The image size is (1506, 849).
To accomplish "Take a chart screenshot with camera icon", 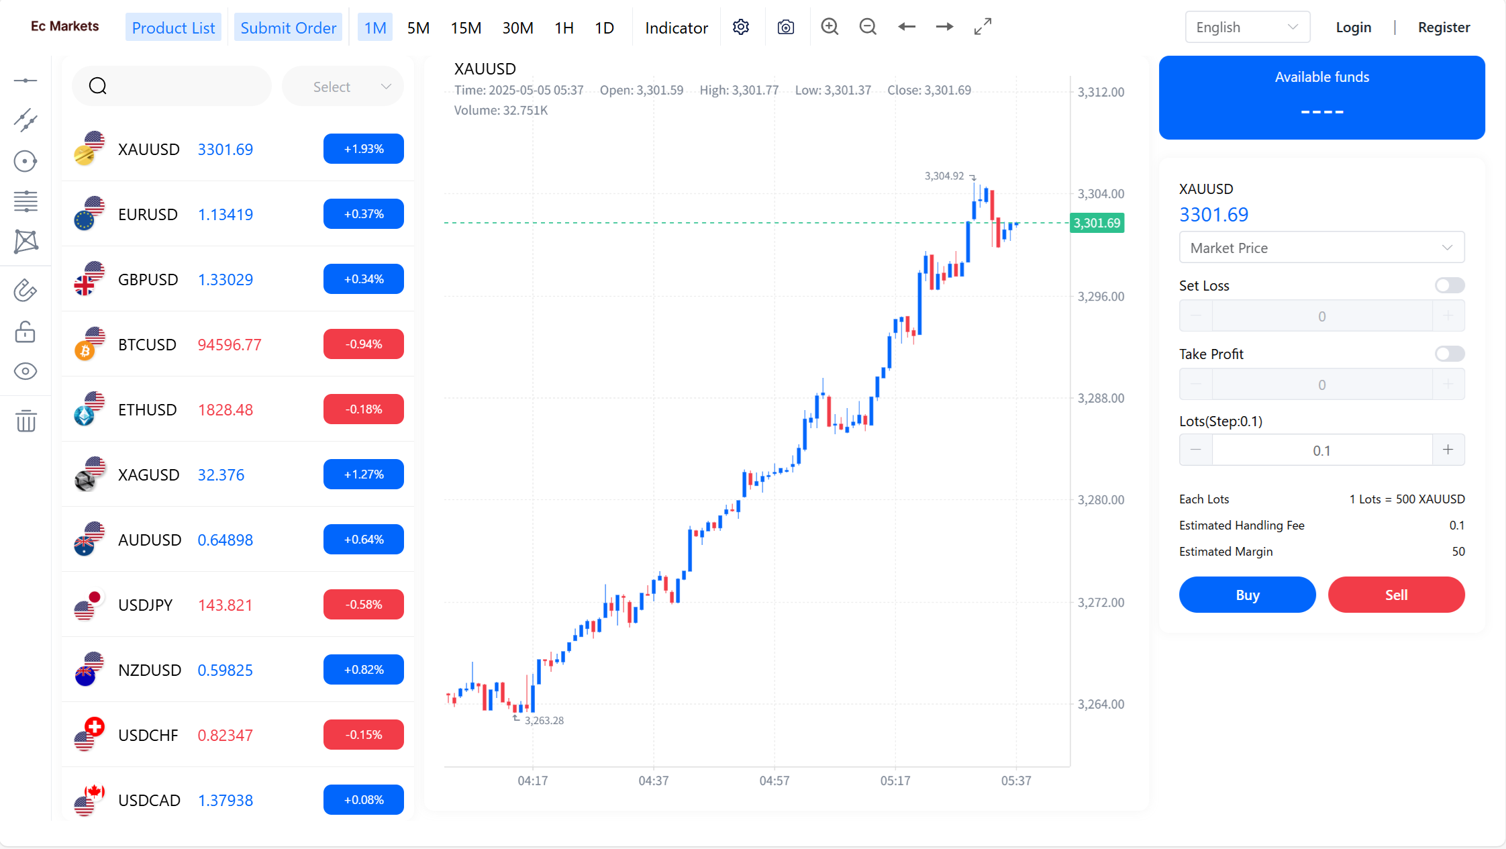I will pyautogui.click(x=786, y=28).
